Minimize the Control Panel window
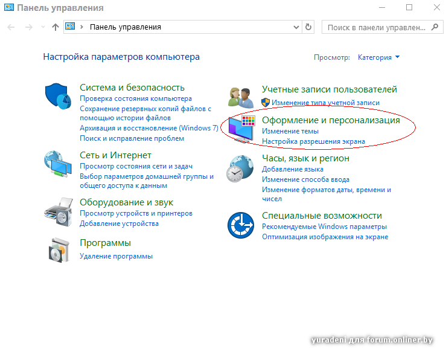Image resolution: width=446 pixels, height=354 pixels. (381, 7)
